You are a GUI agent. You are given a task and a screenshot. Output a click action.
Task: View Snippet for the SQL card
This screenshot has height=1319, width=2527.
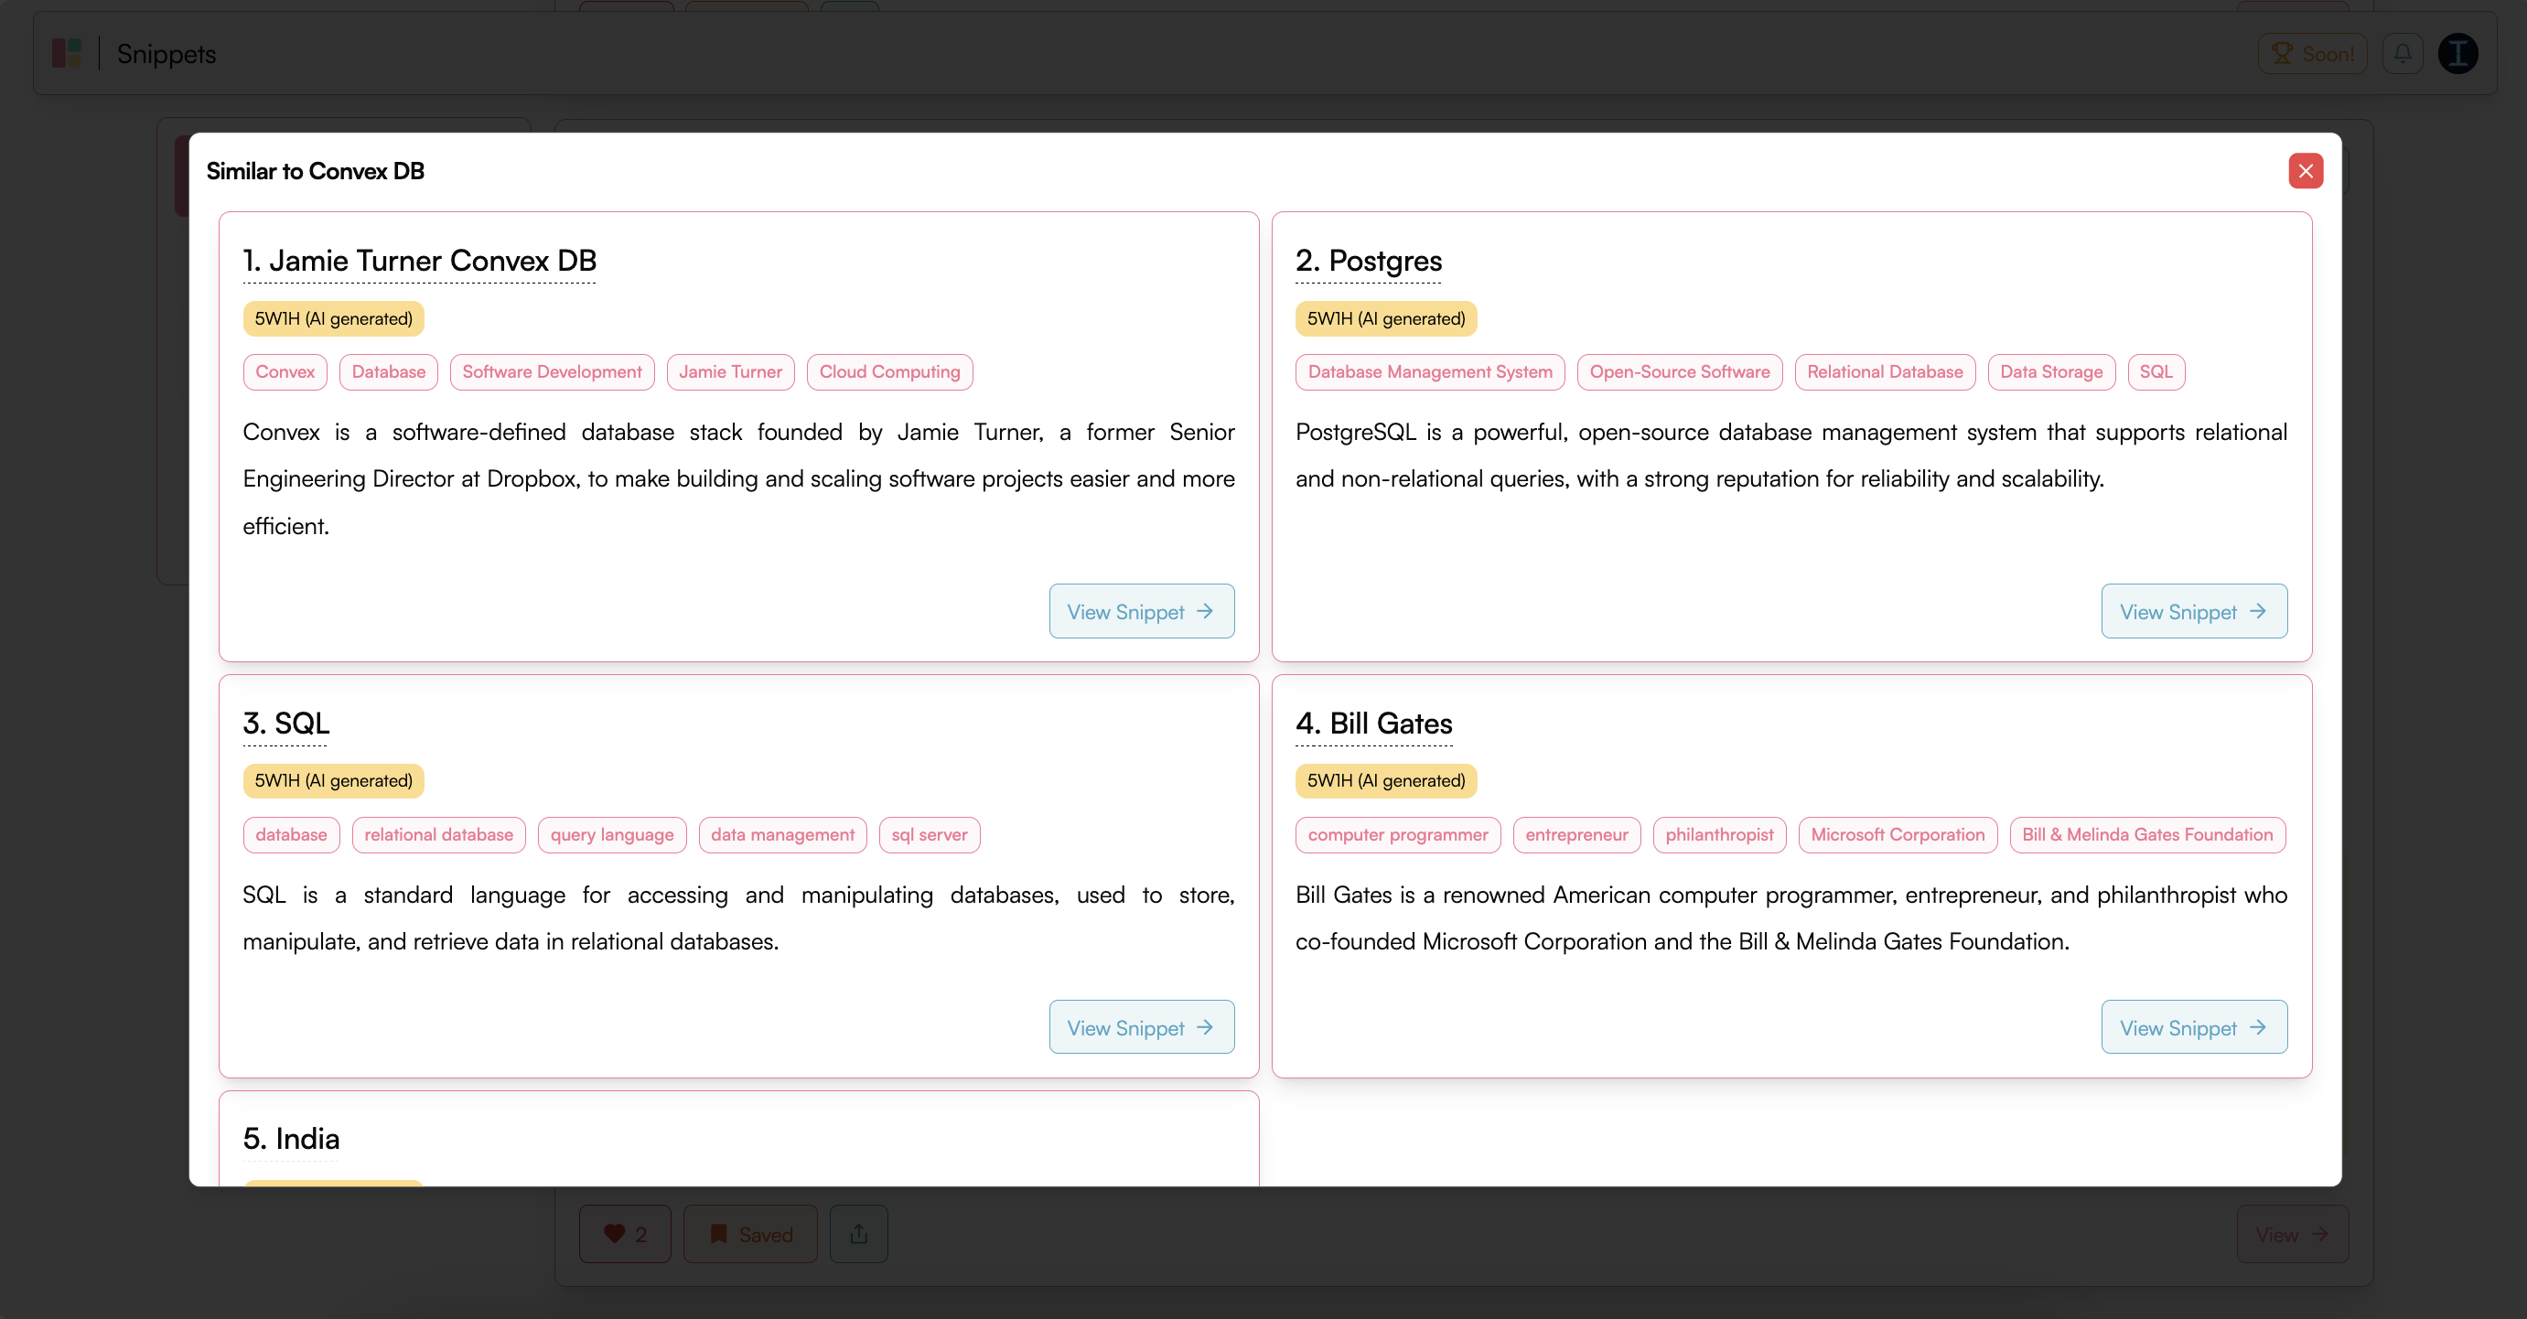[x=1141, y=1027]
